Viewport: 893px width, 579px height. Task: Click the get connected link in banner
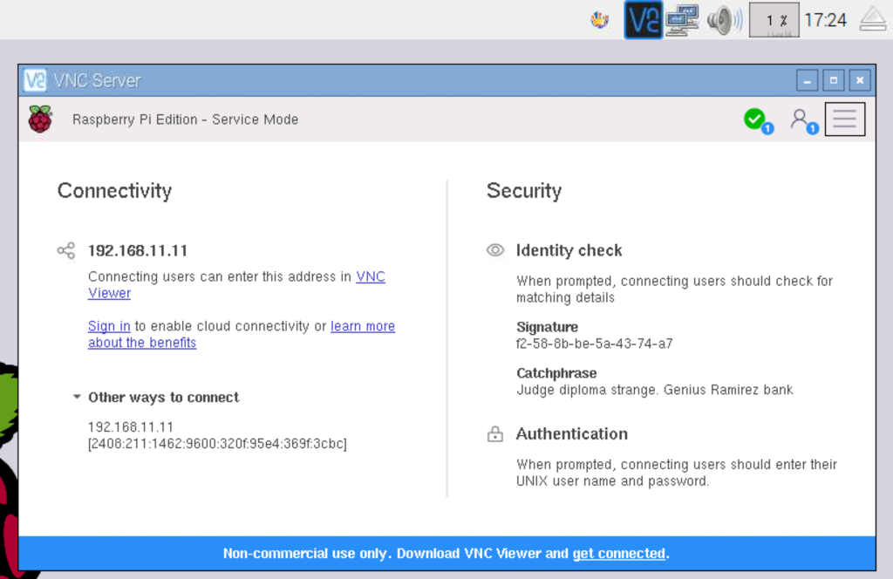pos(618,554)
